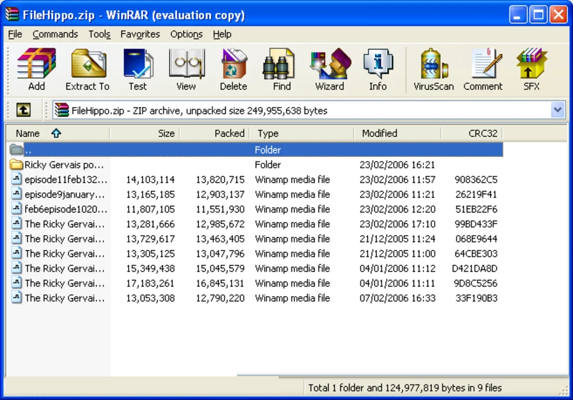Click the Add toolbar icon
The image size is (573, 400).
[37, 63]
